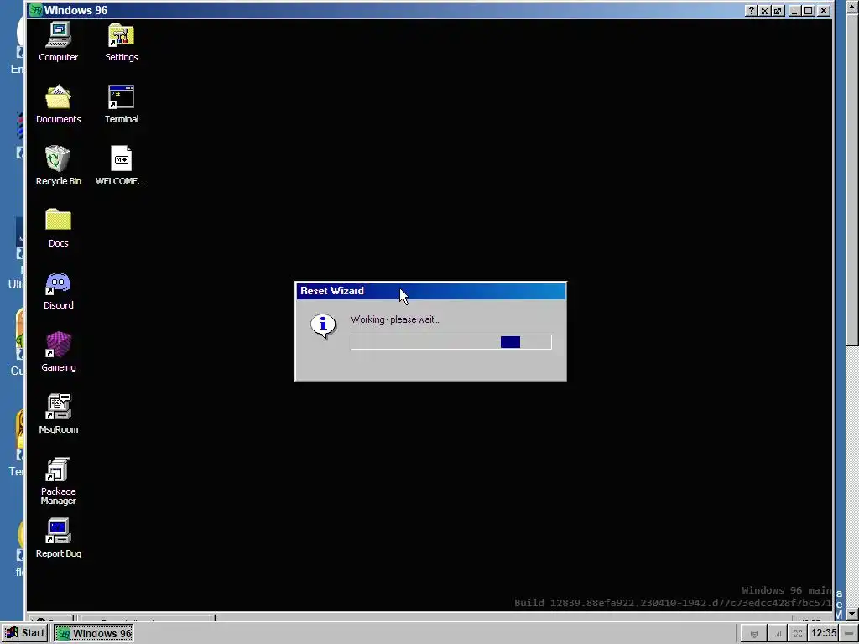Minimize the Windows 96 window
Image resolution: width=859 pixels, height=644 pixels.
point(794,10)
